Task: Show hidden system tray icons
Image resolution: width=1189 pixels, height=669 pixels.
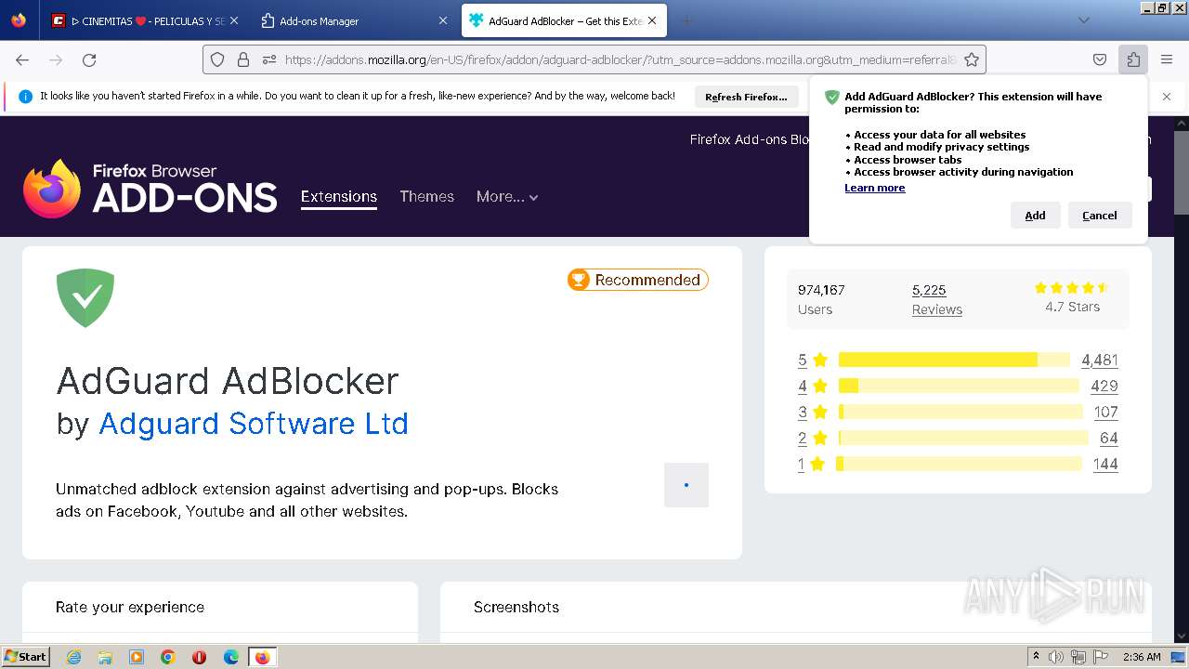Action: tap(1036, 657)
